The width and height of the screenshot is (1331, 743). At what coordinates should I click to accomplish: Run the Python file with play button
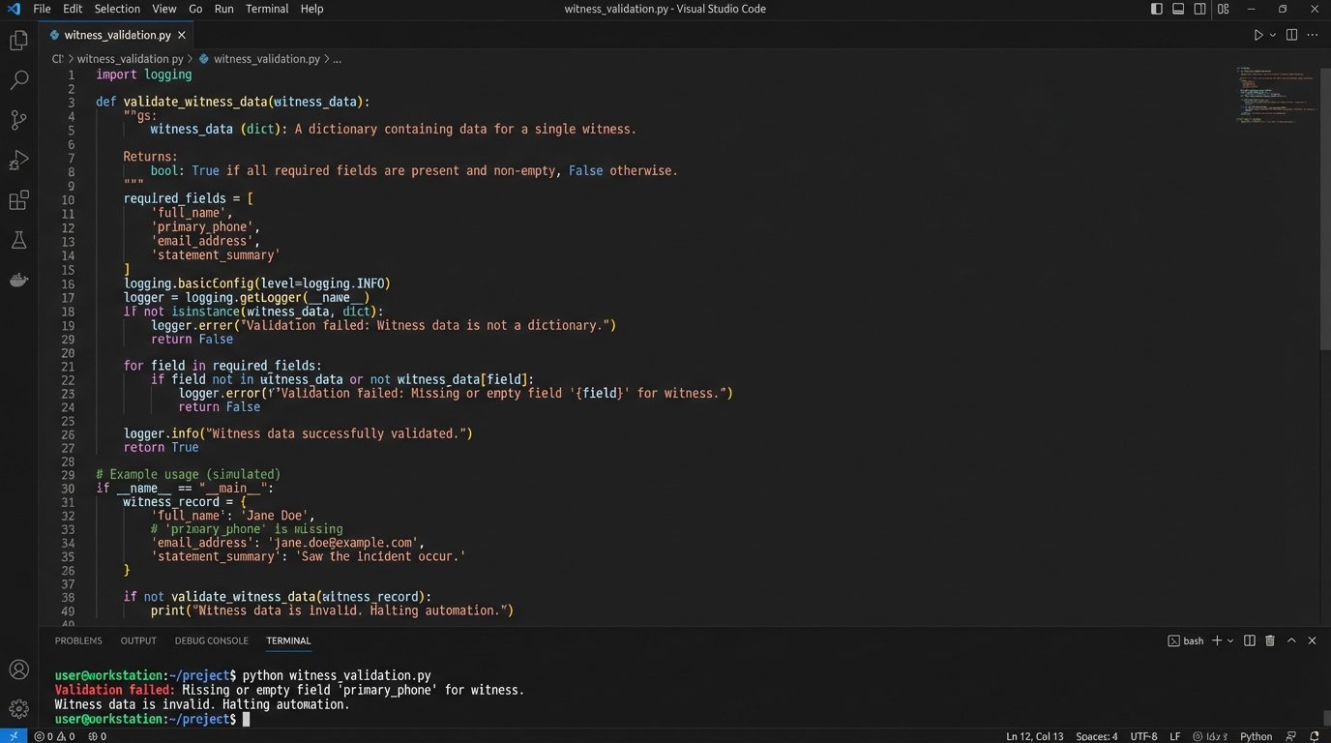click(1257, 35)
